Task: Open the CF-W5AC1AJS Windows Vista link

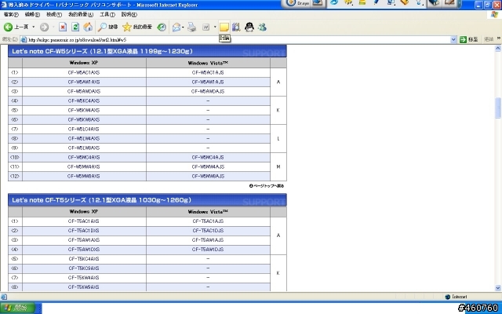Action: tap(208, 73)
